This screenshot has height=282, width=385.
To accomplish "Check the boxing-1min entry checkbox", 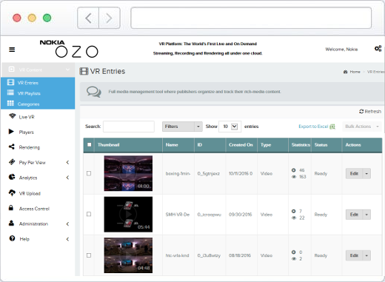I will tap(89, 173).
